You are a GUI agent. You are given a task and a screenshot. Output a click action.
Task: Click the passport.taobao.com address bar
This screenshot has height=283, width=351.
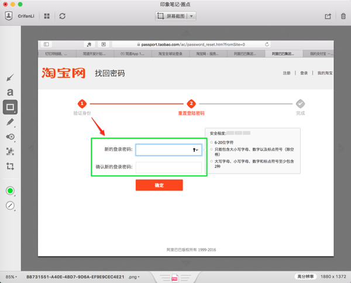[191, 44]
